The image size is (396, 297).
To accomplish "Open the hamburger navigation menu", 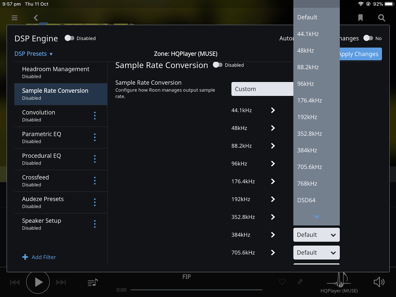I will pyautogui.click(x=14, y=18).
